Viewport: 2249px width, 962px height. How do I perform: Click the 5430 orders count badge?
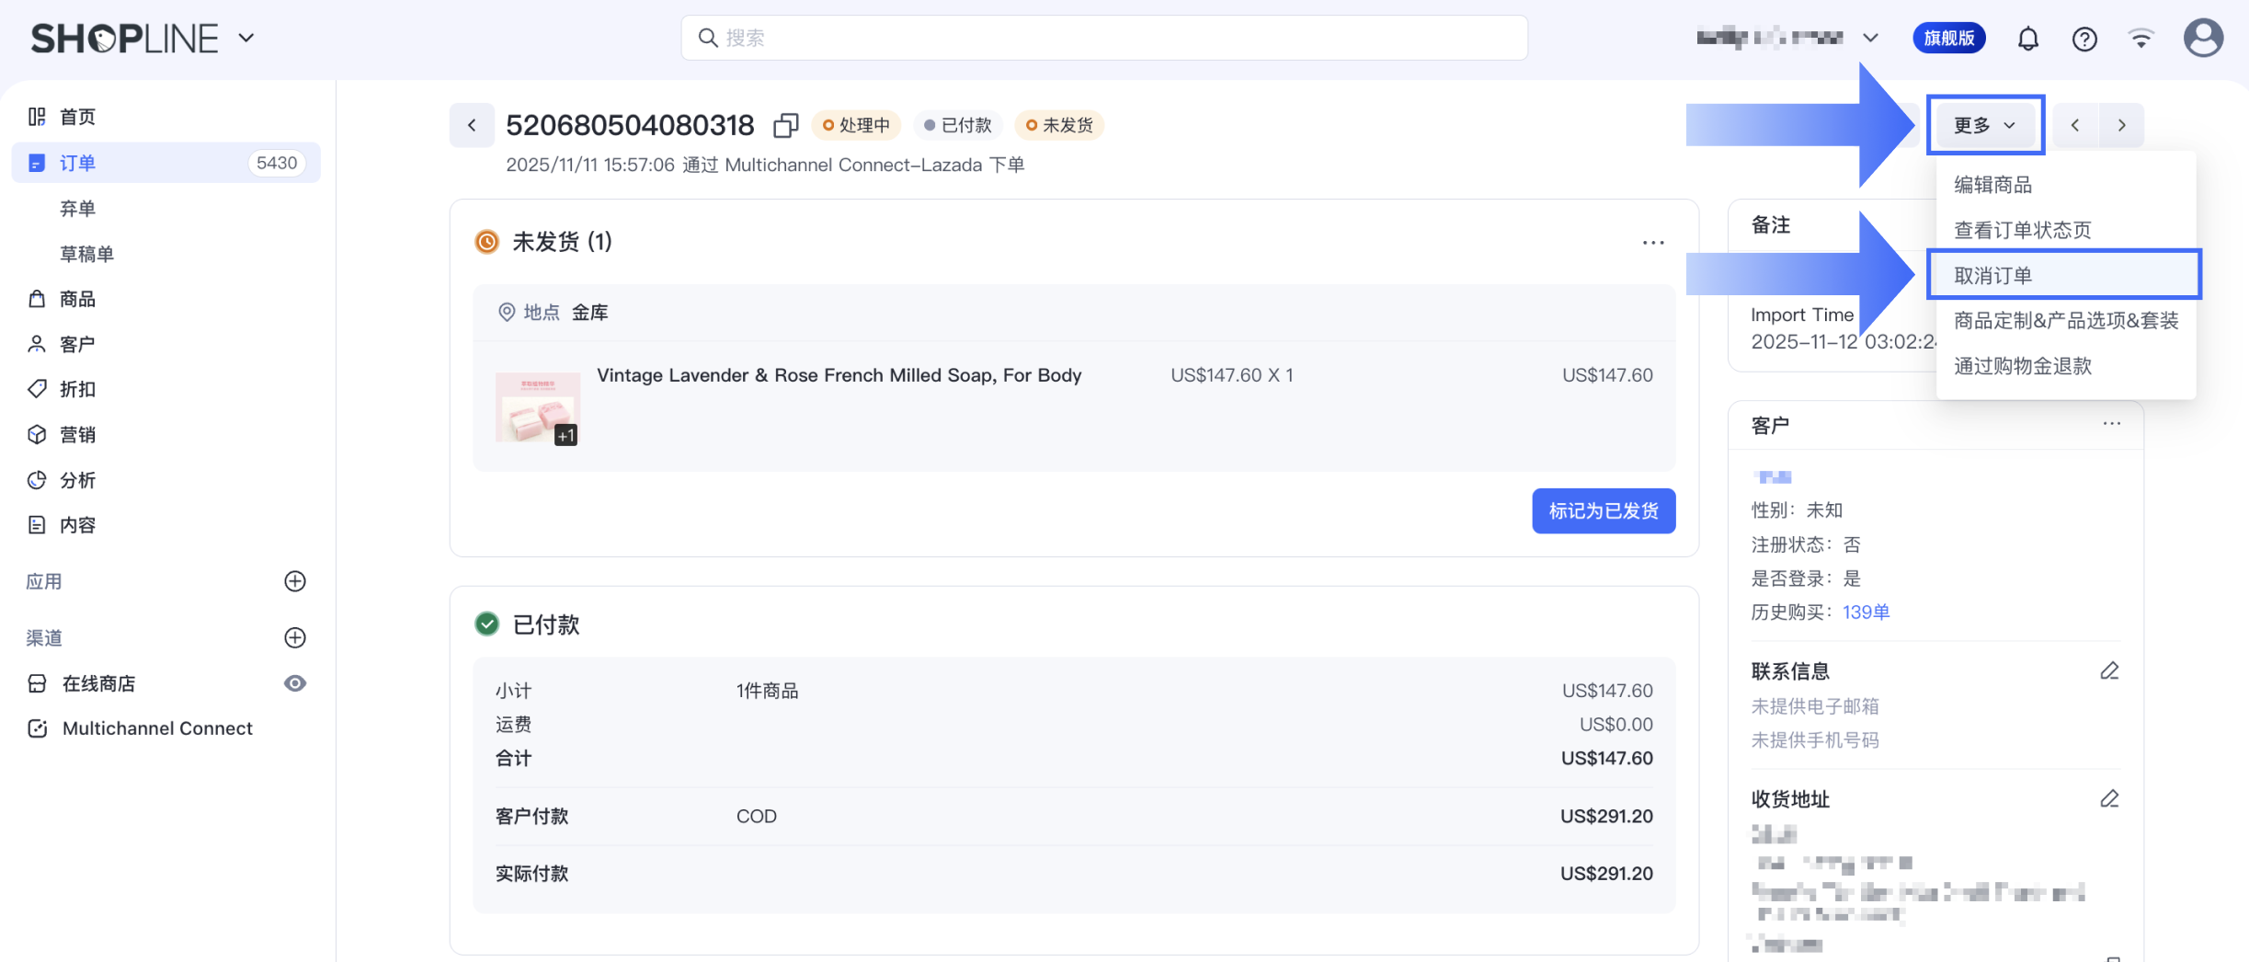pyautogui.click(x=277, y=163)
